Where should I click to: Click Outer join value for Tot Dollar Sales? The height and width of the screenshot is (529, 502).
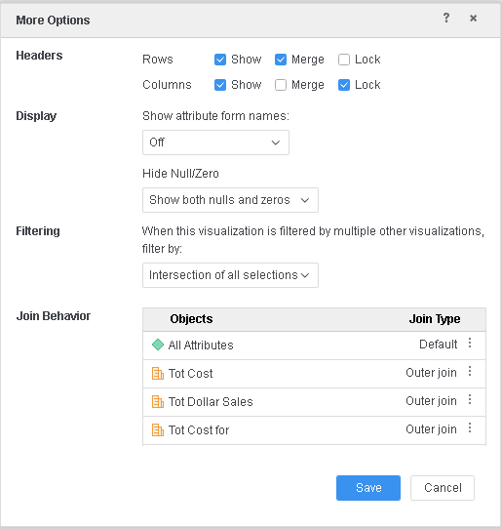tap(431, 401)
